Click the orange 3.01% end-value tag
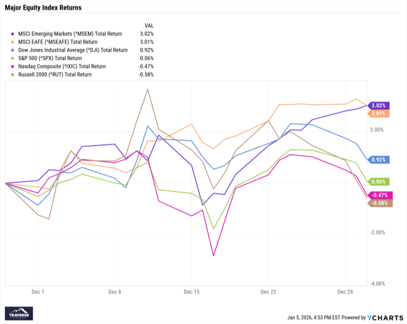407x324 pixels. coord(381,113)
